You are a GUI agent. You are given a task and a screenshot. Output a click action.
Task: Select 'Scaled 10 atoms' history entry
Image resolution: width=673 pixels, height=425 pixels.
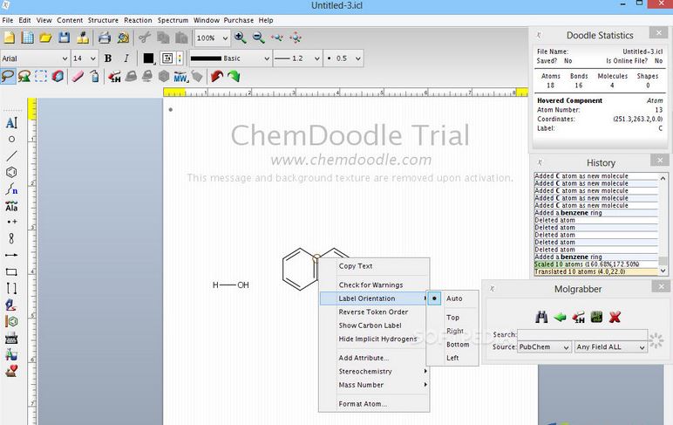[595, 264]
